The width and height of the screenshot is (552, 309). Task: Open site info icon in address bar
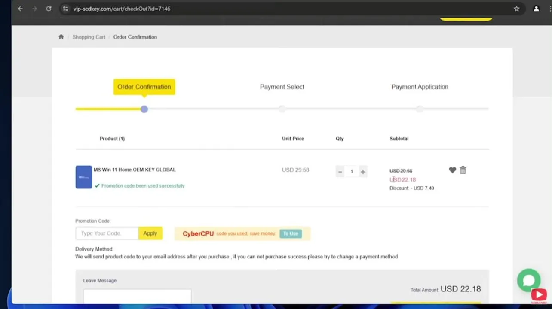[65, 9]
